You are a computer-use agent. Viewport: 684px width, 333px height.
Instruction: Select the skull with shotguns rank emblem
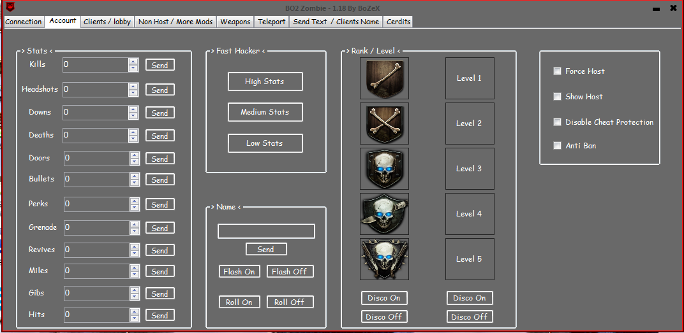coord(384,259)
